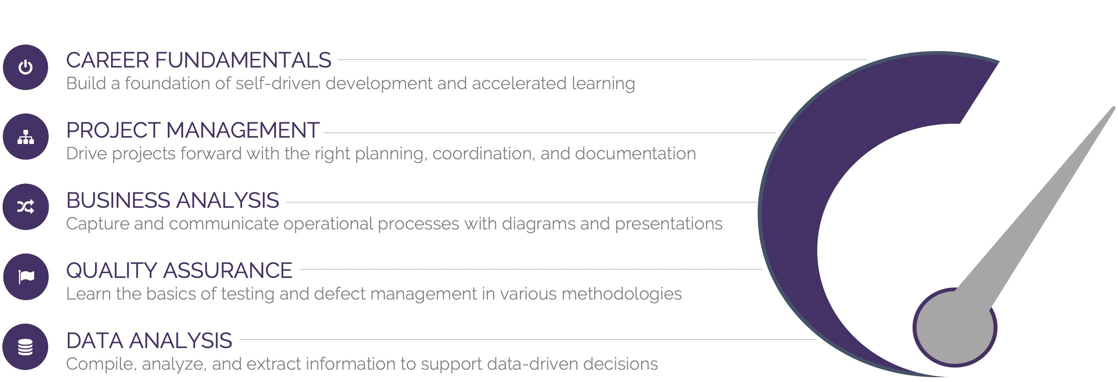
Task: Click the Data Analysis heading
Action: [149, 340]
